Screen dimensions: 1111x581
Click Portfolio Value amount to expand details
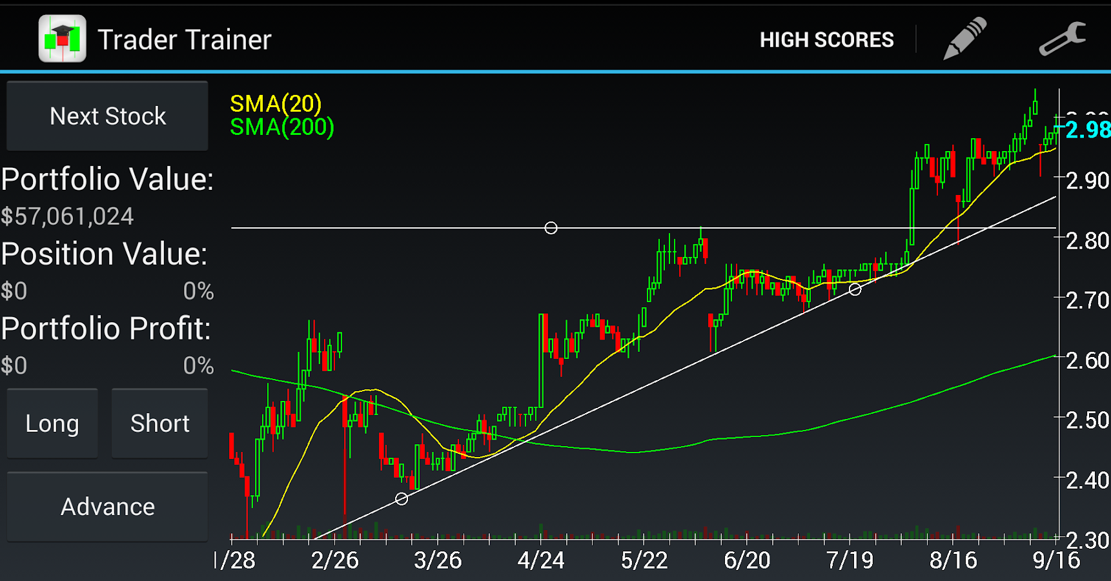pos(68,216)
